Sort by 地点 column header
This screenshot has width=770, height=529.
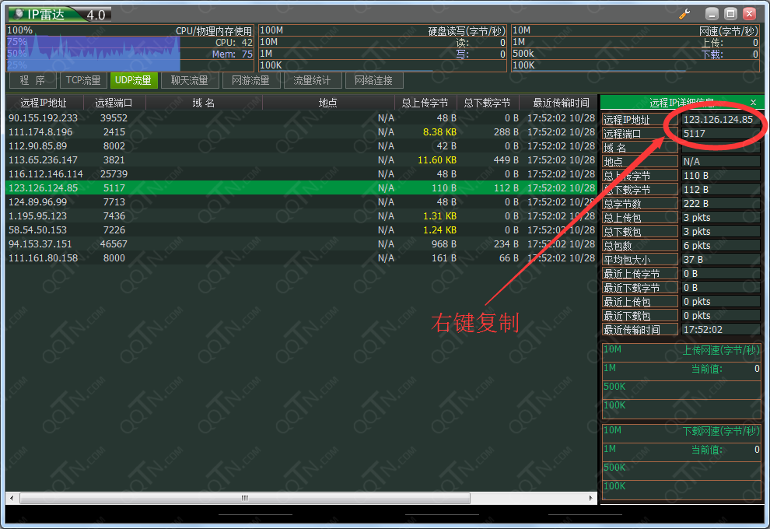328,103
